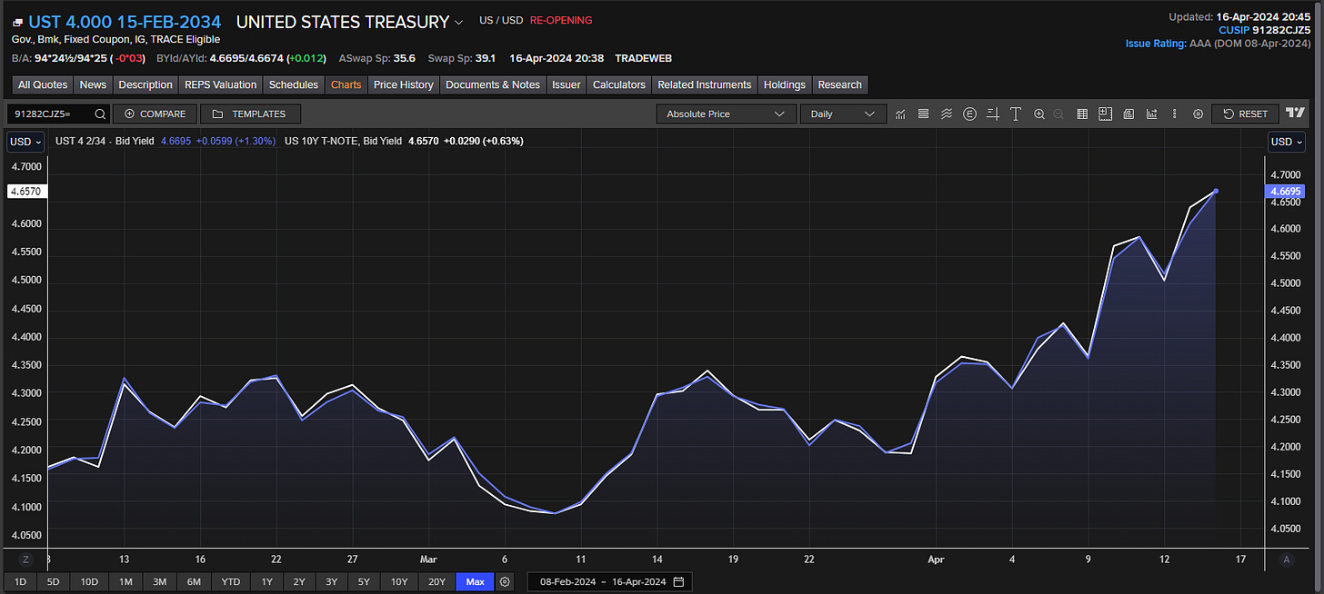Expand the UNITED STATES TREASURY chevron
This screenshot has height=594, width=1324.
[x=458, y=22]
